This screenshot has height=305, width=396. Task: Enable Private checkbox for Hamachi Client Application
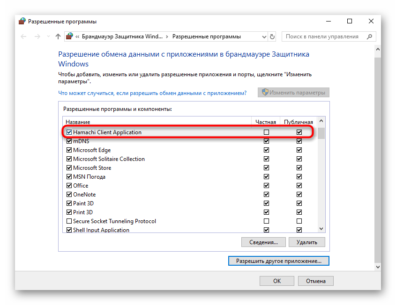pyautogui.click(x=267, y=132)
